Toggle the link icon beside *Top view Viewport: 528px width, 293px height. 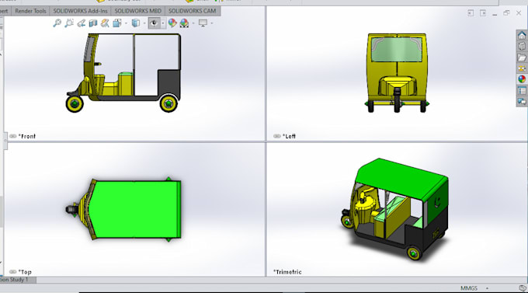click(x=12, y=272)
